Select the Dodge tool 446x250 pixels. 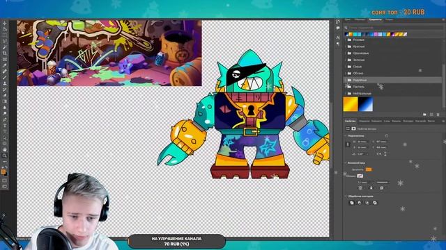[5, 113]
